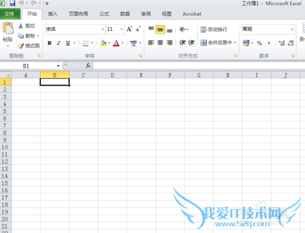Open Customize Quick Access Toolbar arrow
The height and width of the screenshot is (233, 305).
pos(47,4)
